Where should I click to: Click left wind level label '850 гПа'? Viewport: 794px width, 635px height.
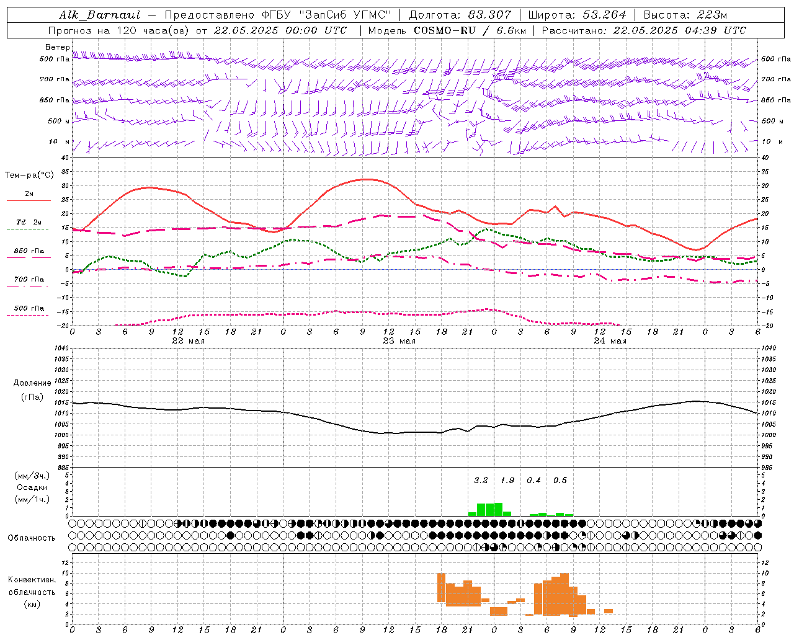(x=55, y=100)
